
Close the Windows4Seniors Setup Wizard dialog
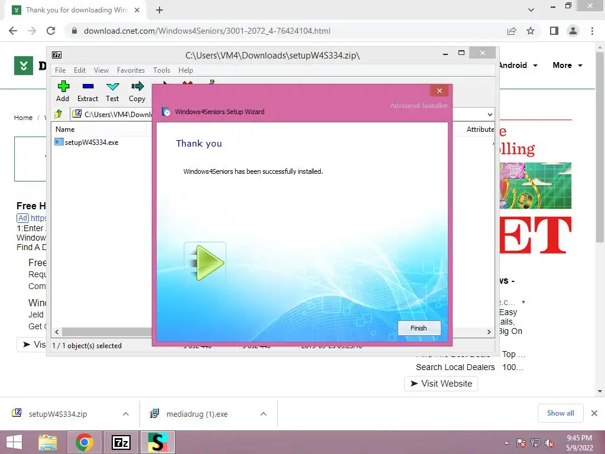coord(440,90)
